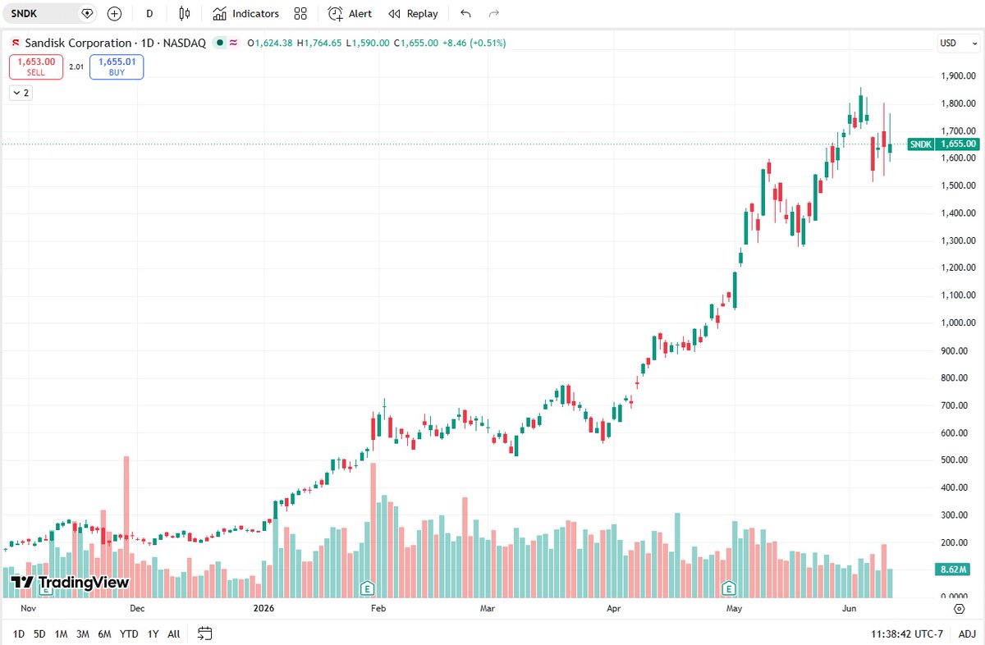
Task: Open the candlestick chart type selector
Action: (x=184, y=13)
